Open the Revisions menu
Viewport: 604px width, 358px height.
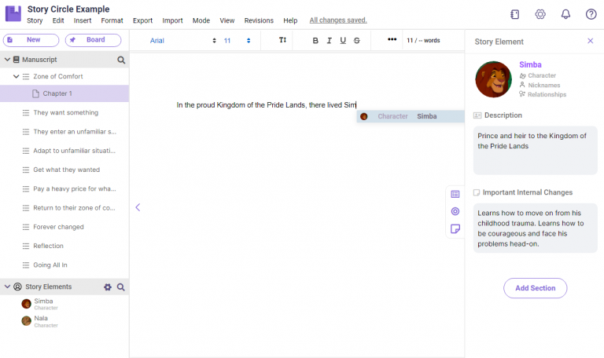259,20
